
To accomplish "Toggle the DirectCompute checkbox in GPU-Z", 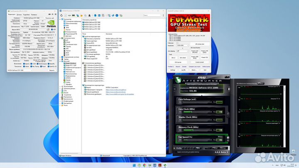I will pos(37,64).
